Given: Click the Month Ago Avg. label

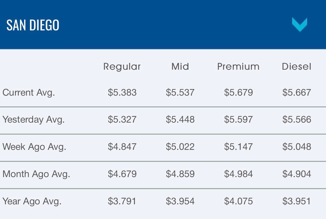Looking at the screenshot, I should (x=36, y=174).
